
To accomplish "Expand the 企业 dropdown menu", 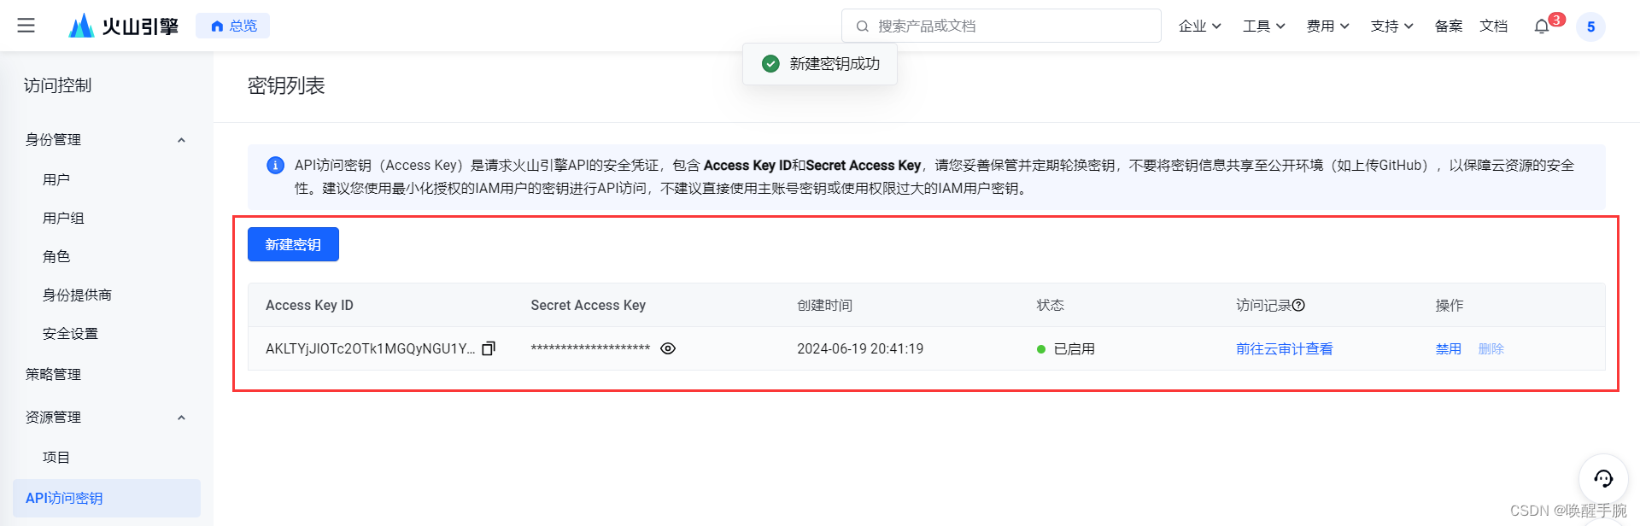I will coord(1199,26).
